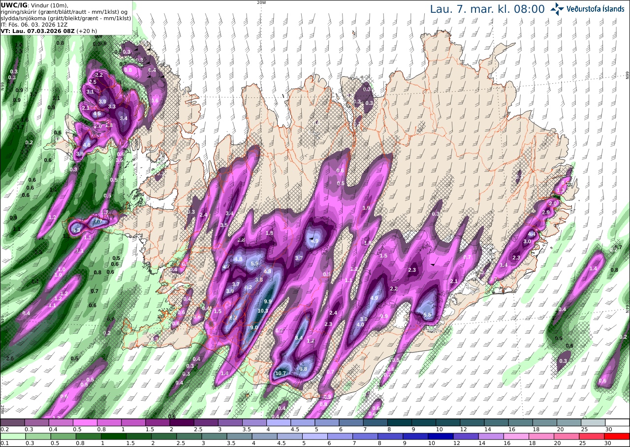Click lower legend swatch between 0.1 and 0.3
Viewport: 630px width, 447px height.
click(13, 436)
